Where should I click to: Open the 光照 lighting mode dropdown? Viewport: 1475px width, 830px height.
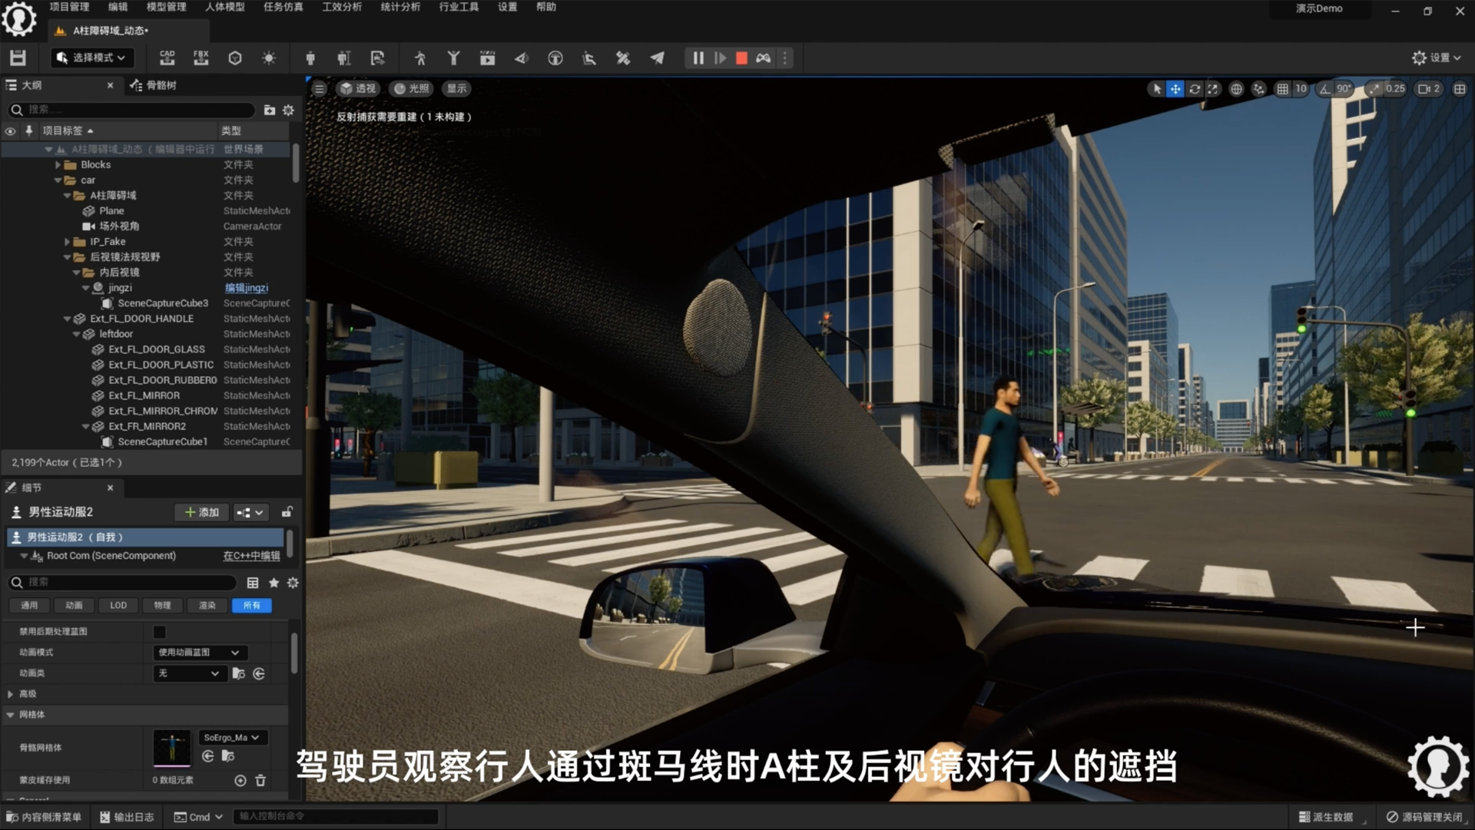tap(412, 89)
